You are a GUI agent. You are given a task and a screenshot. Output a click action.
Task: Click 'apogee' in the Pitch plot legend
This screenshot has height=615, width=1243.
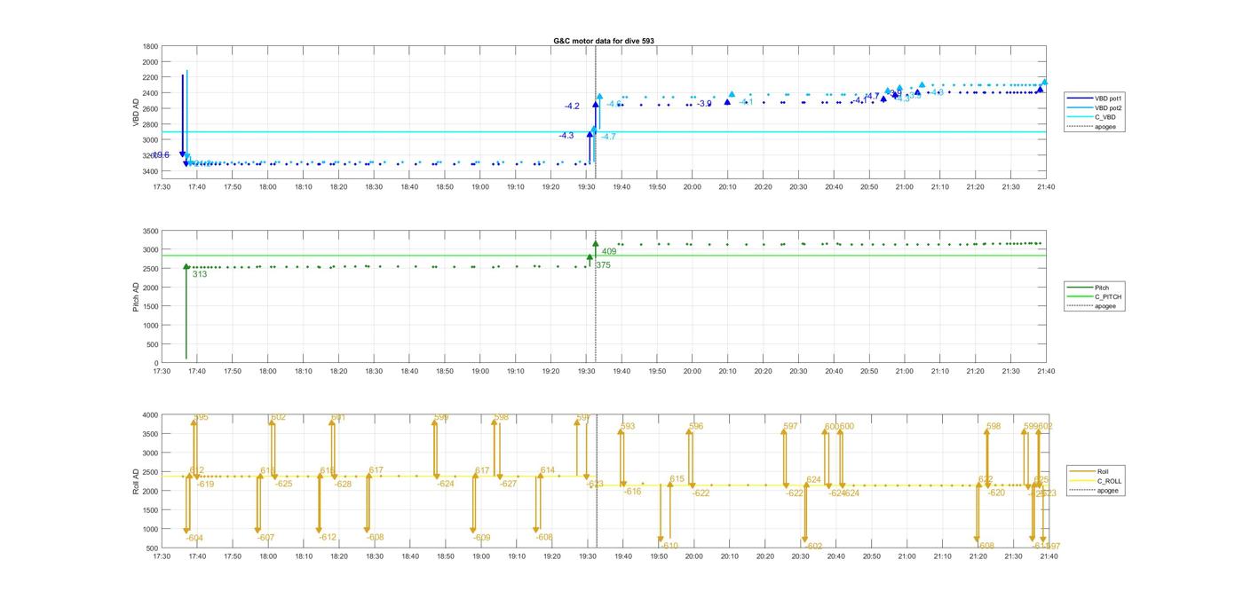coord(1105,306)
